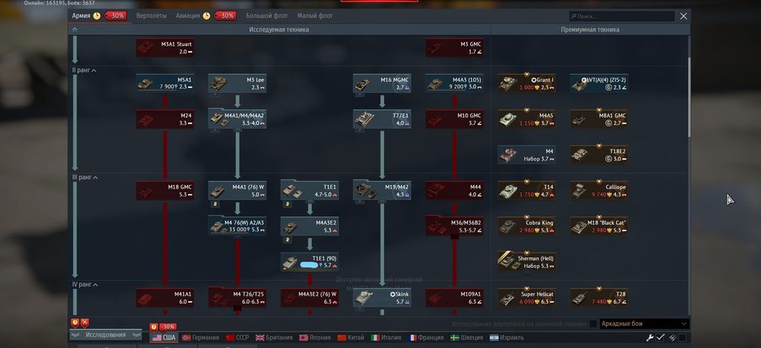Viewport: 761px width, 348px height.
Task: Select the M3 Lee tank card
Action: pyautogui.click(x=238, y=83)
